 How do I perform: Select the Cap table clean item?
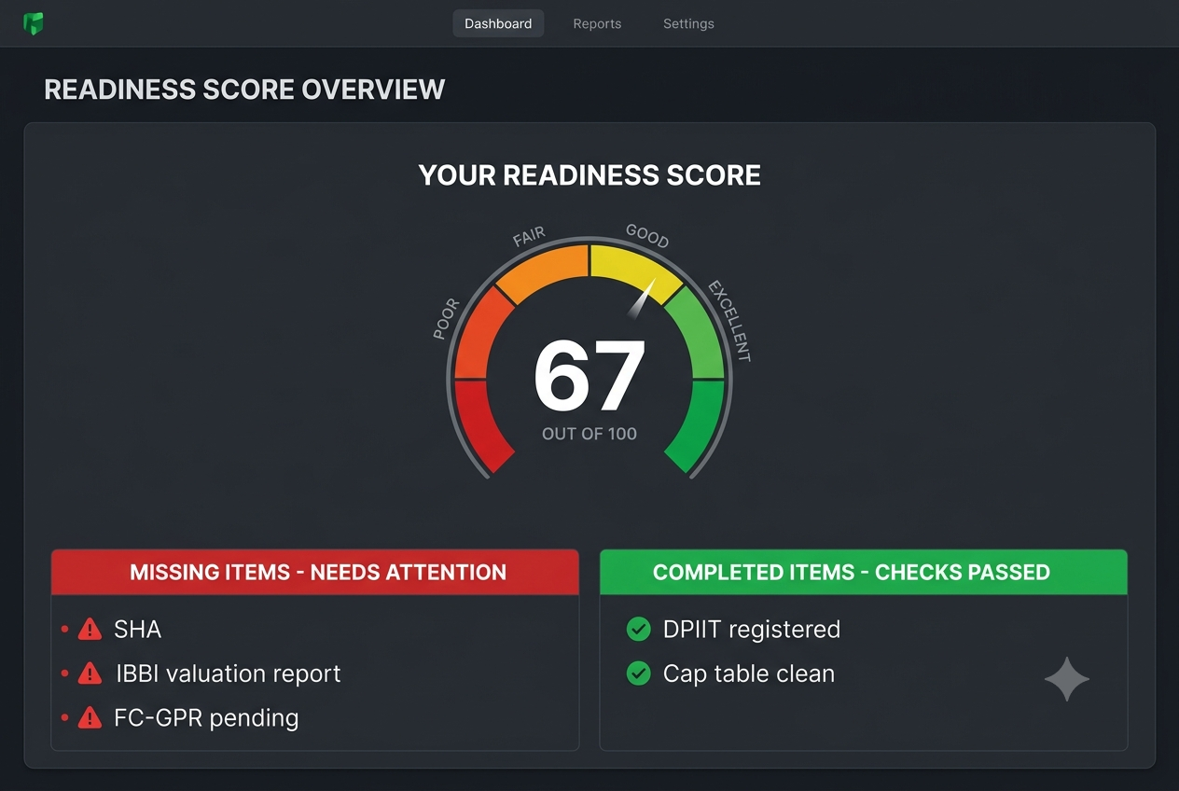(x=749, y=673)
